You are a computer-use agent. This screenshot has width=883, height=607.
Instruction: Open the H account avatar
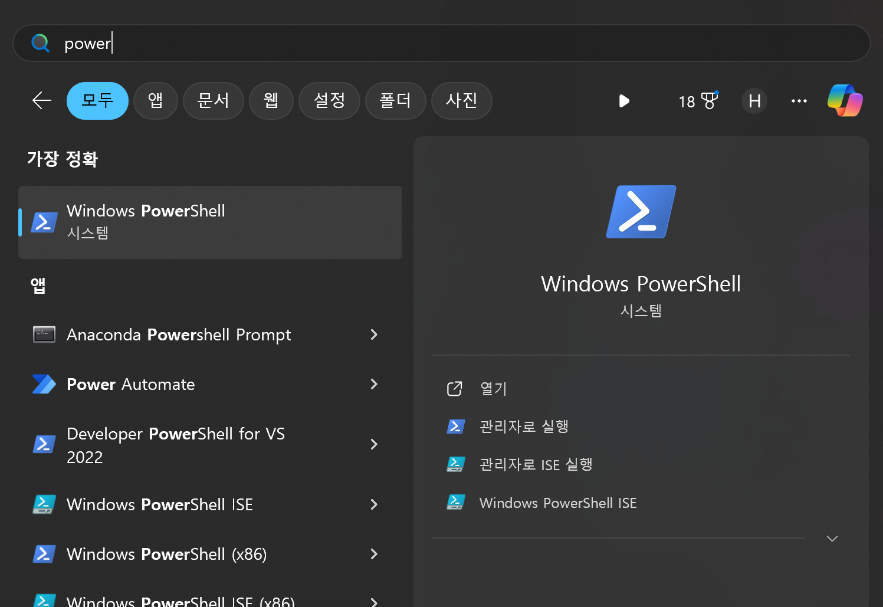754,101
